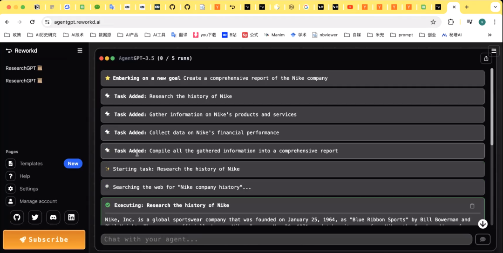The width and height of the screenshot is (503, 253).
Task: Close the current AgentGPT browser tab
Action: [454, 7]
